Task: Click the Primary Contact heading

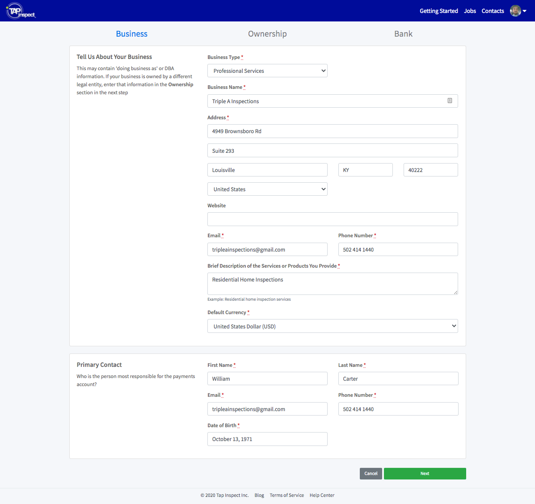Action: 99,365
